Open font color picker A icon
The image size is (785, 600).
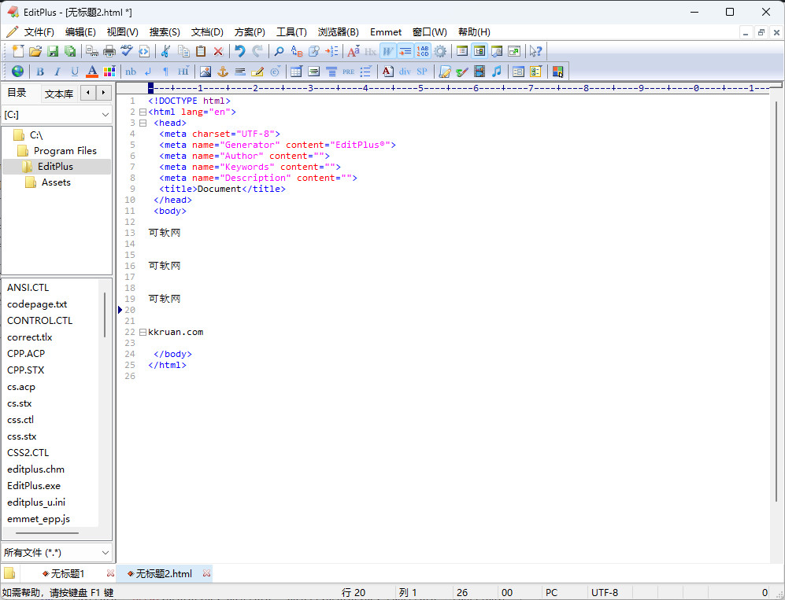pos(91,72)
